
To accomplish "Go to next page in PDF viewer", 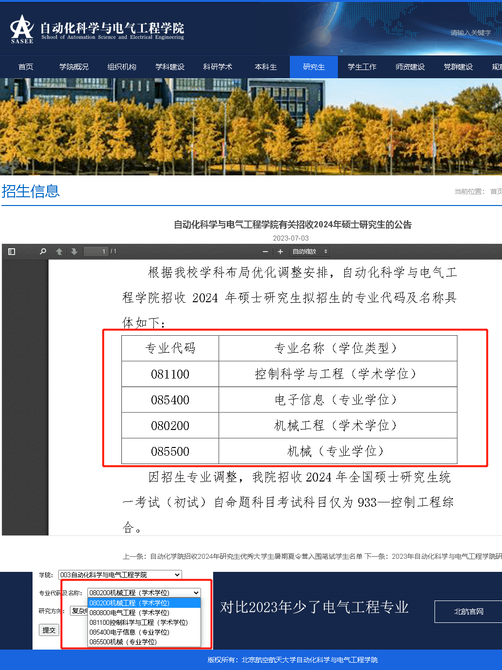I will click(74, 252).
